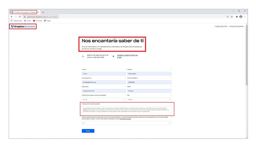The width and height of the screenshot is (256, 147).
Task: Click the sales phone number +1 800-620-5395
Action: (x=98, y=57)
